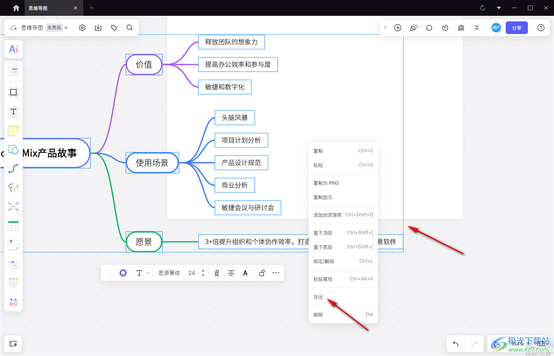Open the search magnifier in top toolbar

(x=129, y=28)
